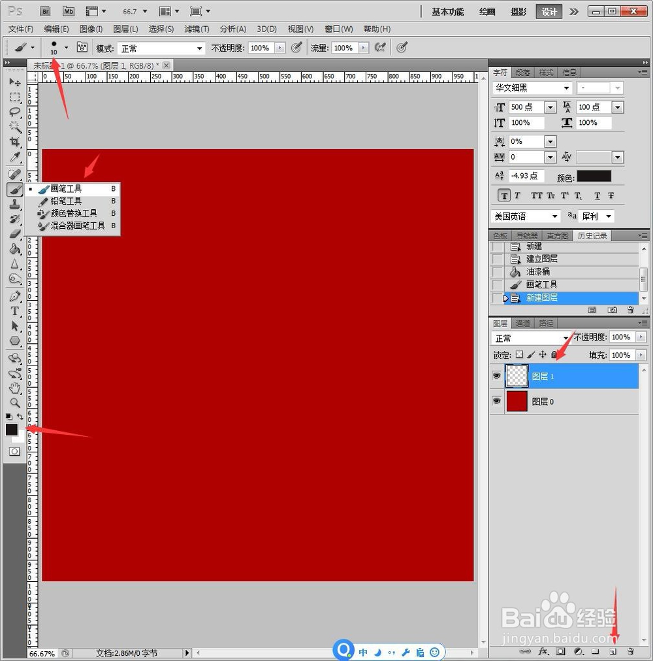Switch to the 段落 tab
This screenshot has height=661, width=653.
coord(523,73)
